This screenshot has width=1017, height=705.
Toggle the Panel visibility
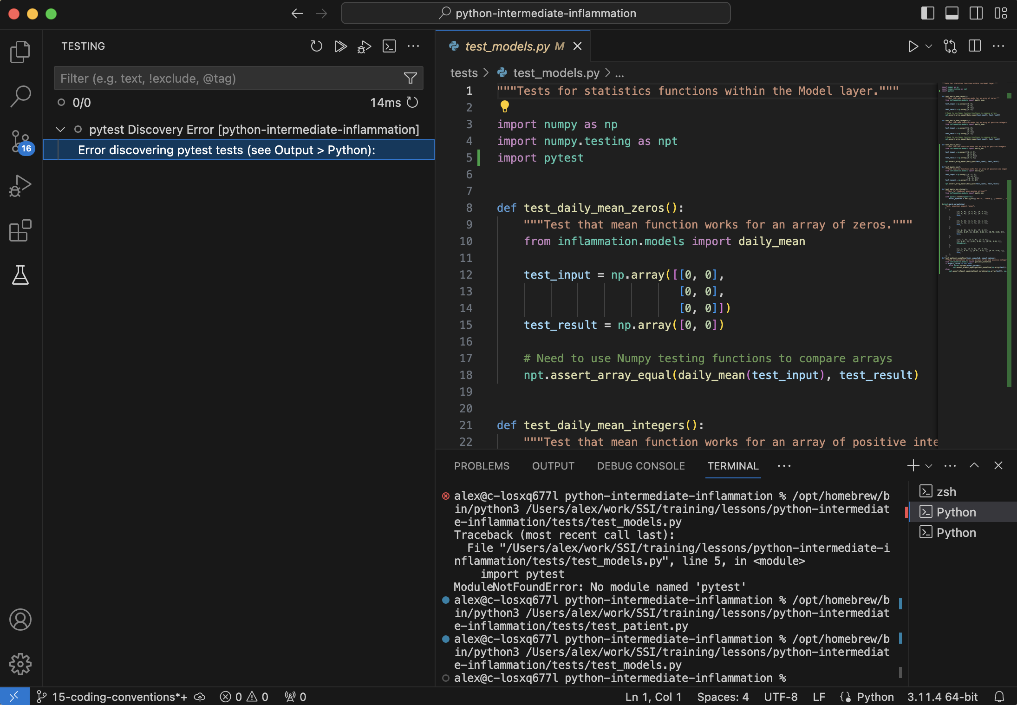pyautogui.click(x=952, y=13)
